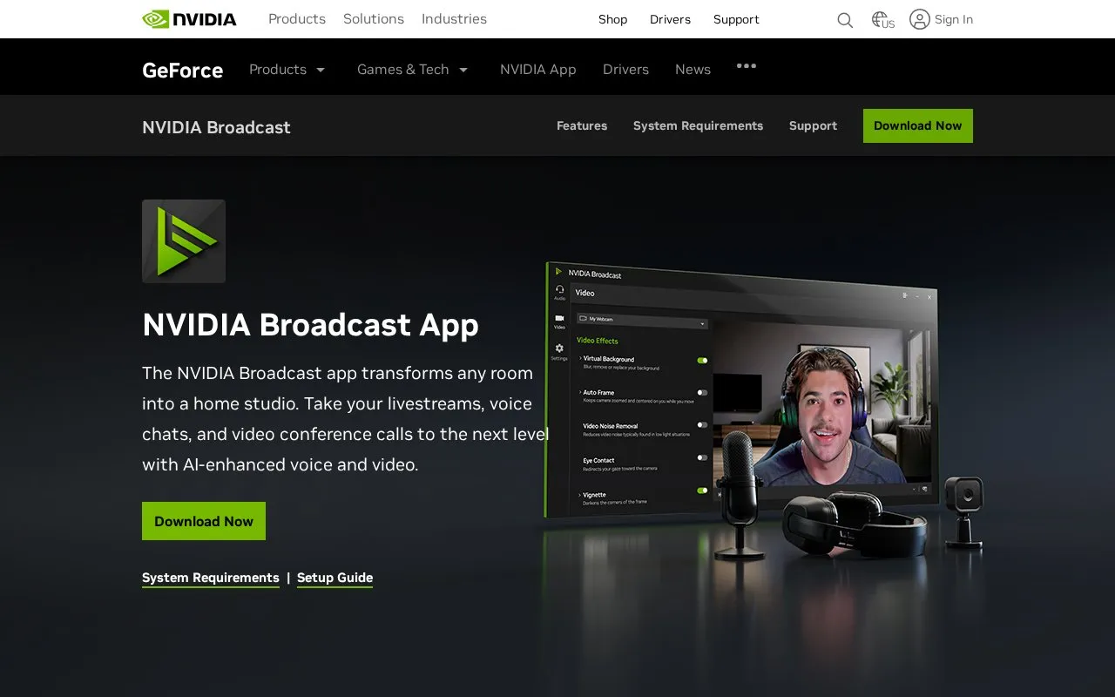This screenshot has height=697, width=1115.
Task: Open the search magnifier icon
Action: pyautogui.click(x=845, y=20)
